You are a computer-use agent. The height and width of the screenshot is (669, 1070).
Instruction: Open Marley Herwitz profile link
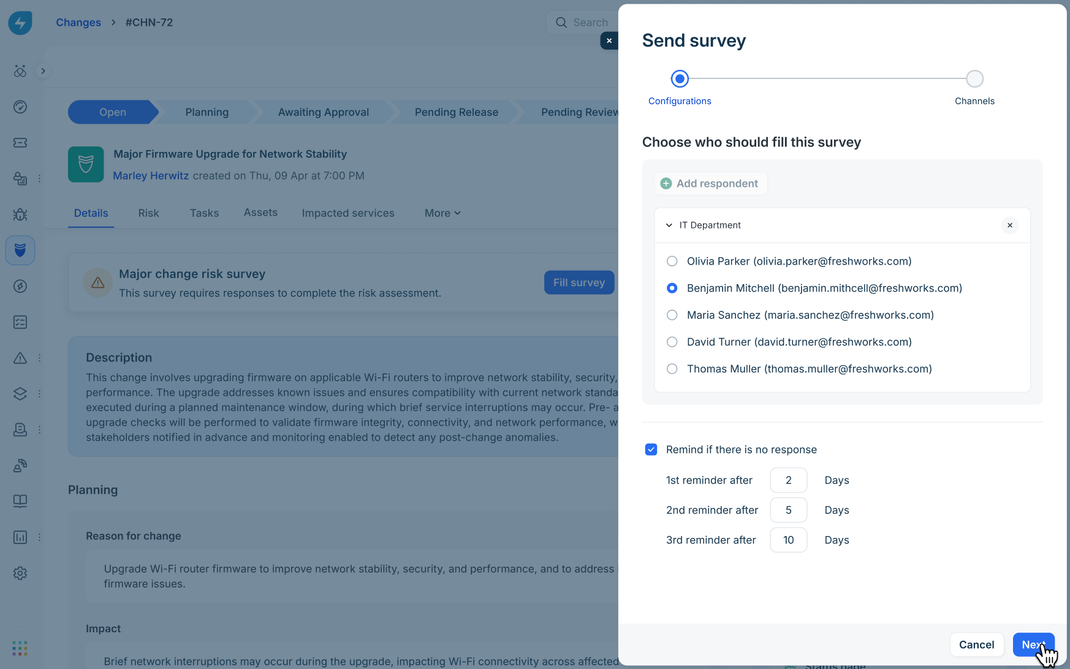(x=151, y=176)
